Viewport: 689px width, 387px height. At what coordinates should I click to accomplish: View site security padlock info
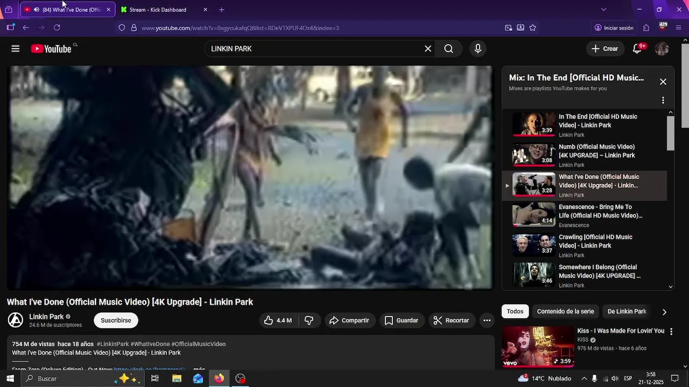[x=134, y=28]
